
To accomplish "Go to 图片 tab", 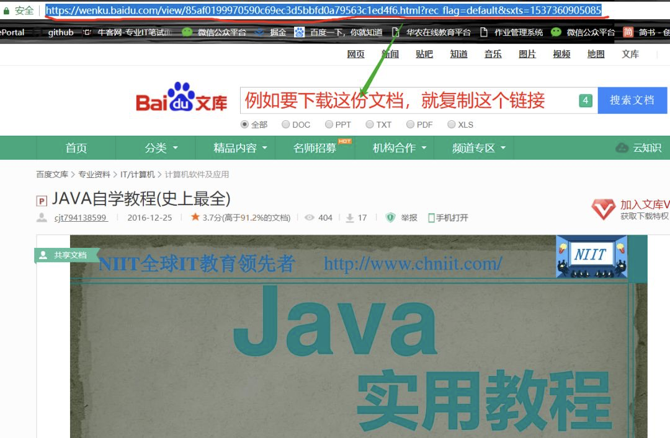I will pyautogui.click(x=527, y=55).
